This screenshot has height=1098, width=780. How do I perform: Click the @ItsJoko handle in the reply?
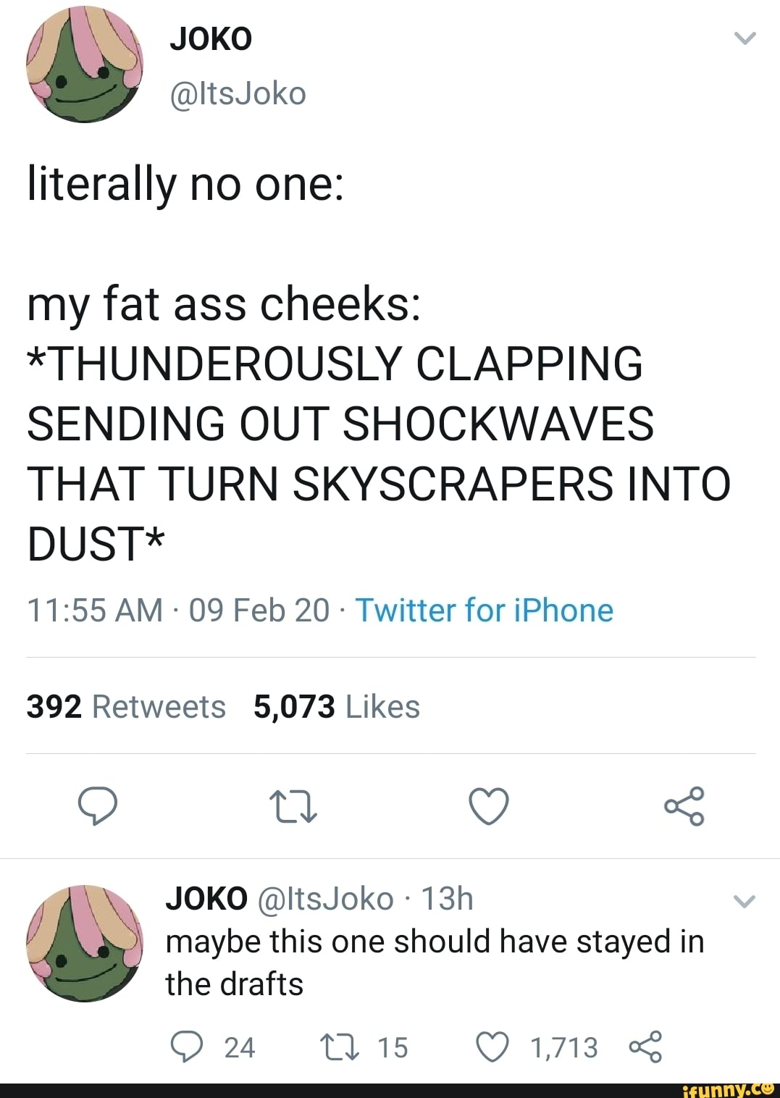click(325, 900)
